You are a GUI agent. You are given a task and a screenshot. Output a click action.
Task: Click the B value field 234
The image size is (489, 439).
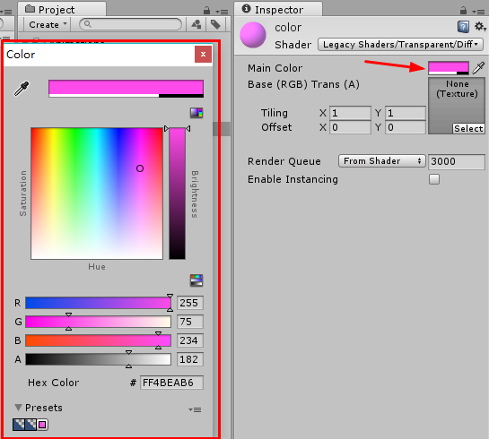[190, 340]
